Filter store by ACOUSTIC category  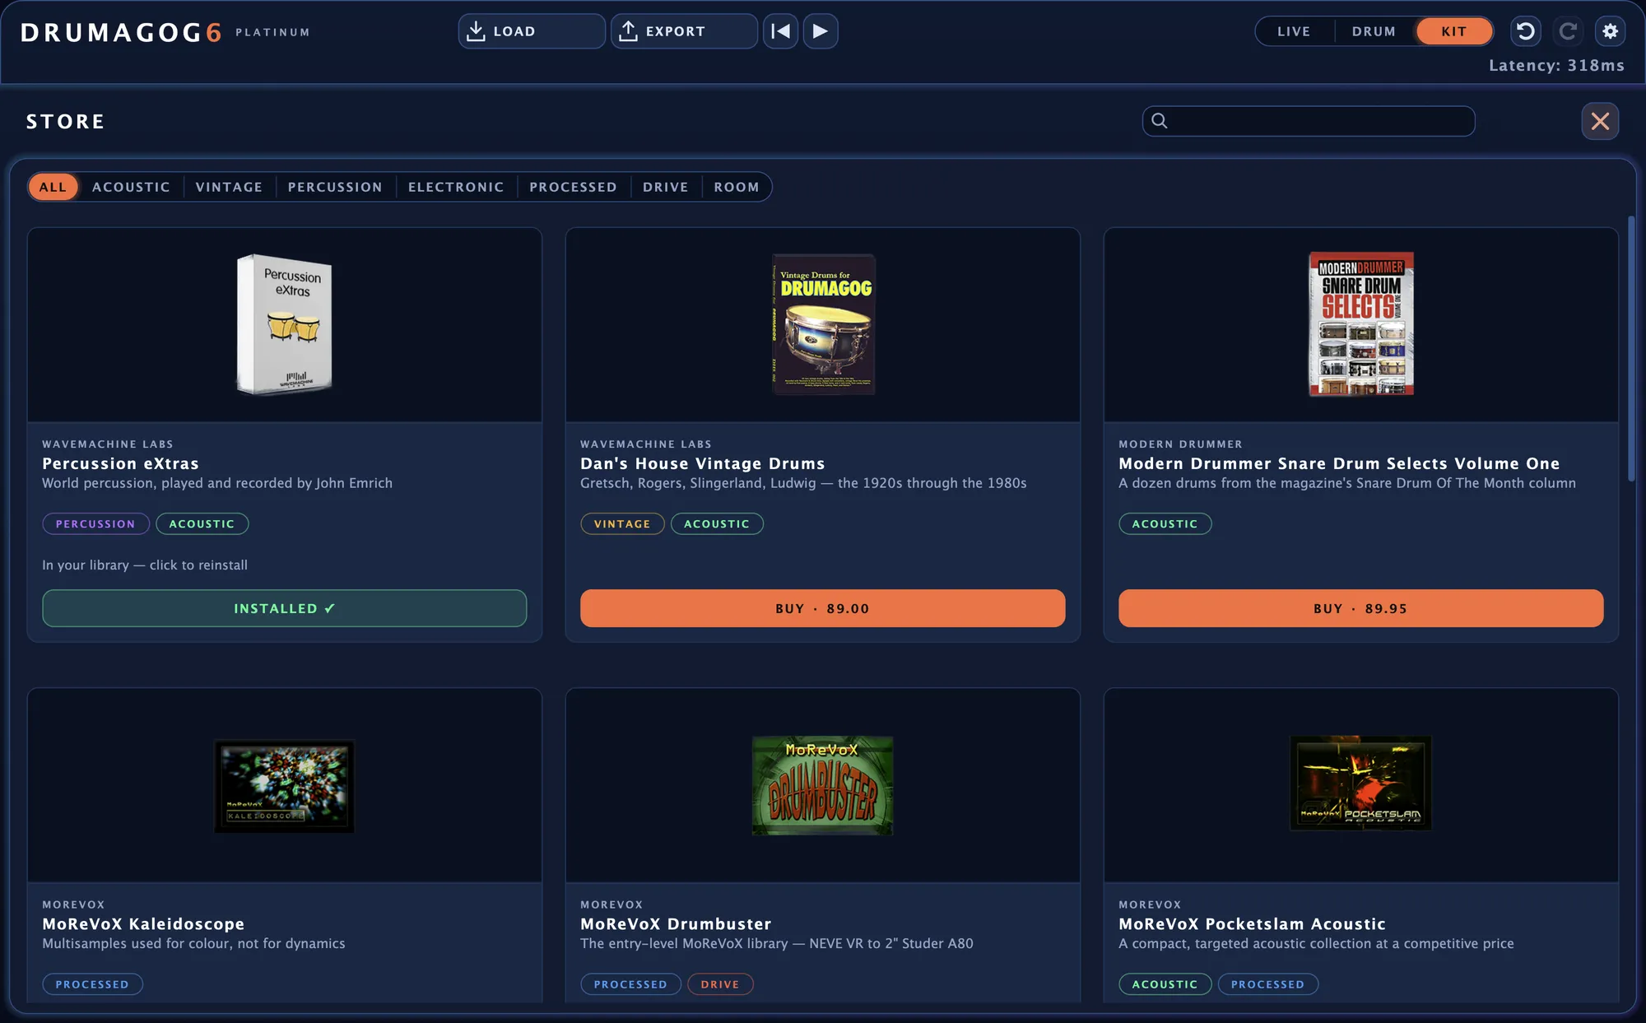click(x=131, y=187)
